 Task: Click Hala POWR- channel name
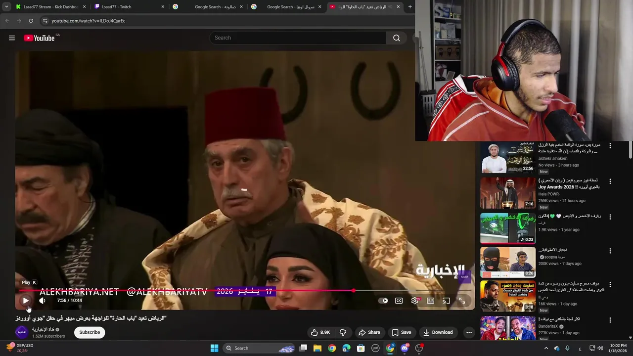pyautogui.click(x=549, y=194)
